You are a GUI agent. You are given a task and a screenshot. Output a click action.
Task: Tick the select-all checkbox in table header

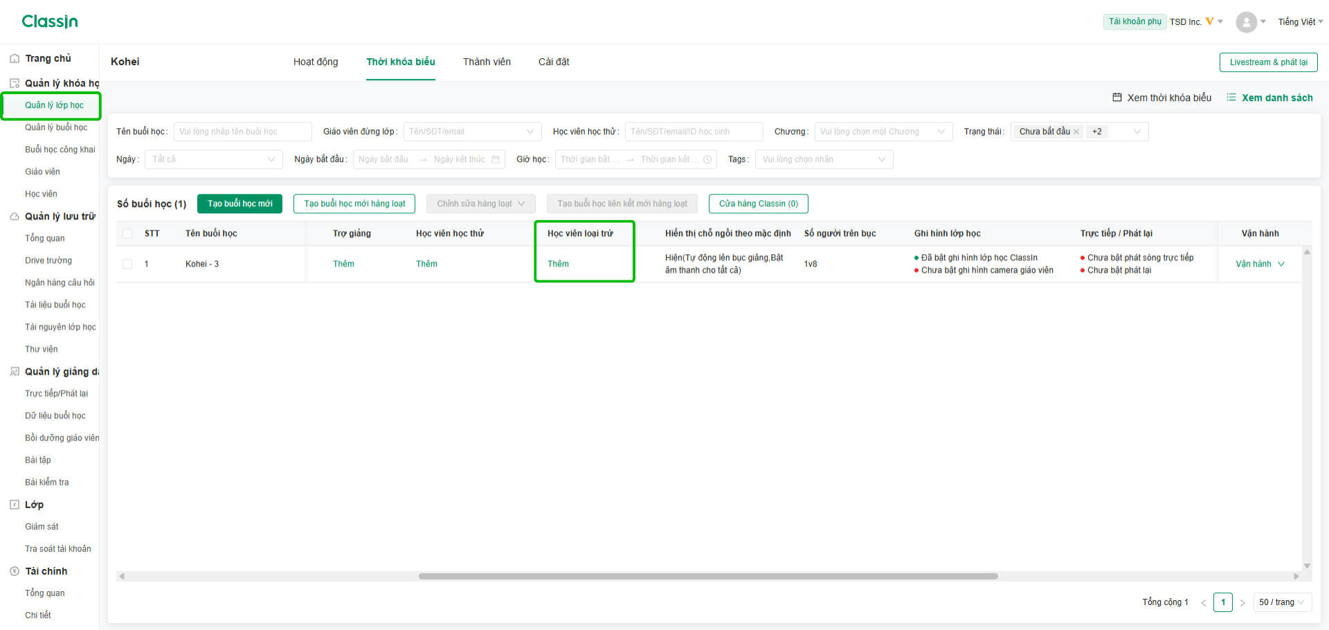(127, 233)
